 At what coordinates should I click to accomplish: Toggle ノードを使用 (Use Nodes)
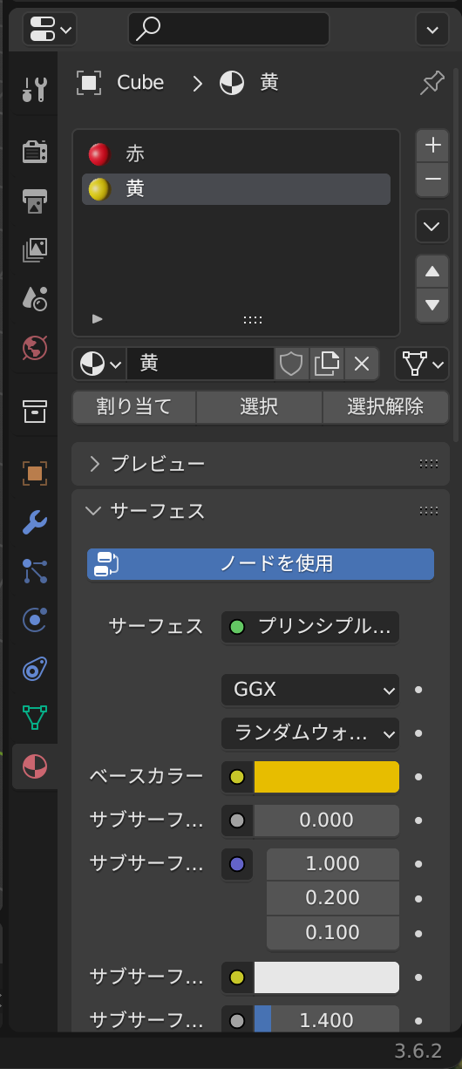click(261, 563)
